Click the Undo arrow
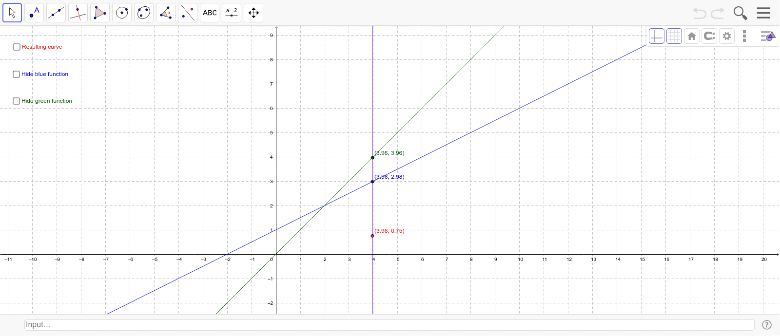This screenshot has width=780, height=336. click(x=700, y=13)
